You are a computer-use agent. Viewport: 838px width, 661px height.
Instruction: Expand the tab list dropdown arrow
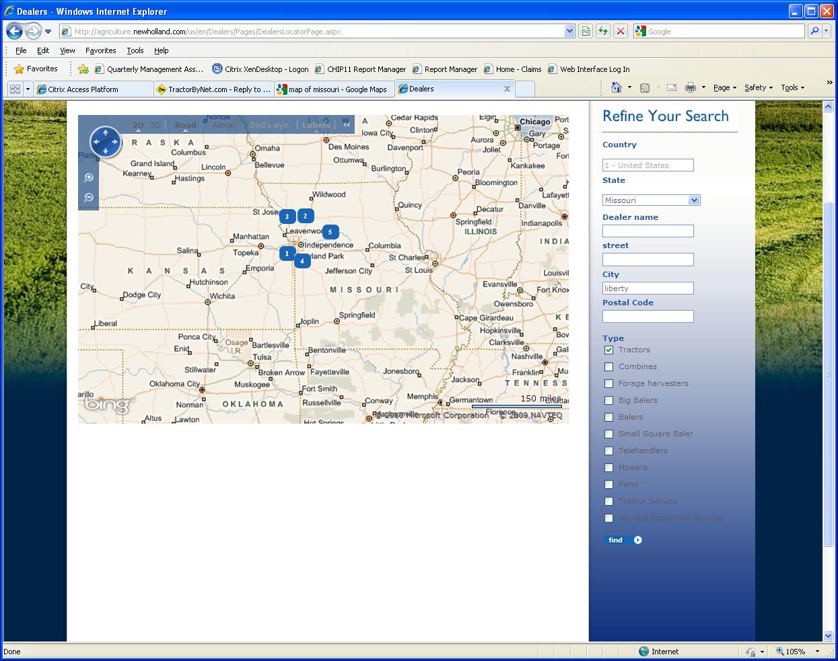click(x=28, y=89)
